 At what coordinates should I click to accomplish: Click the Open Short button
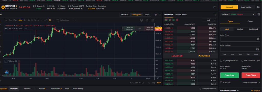[x=251, y=75]
